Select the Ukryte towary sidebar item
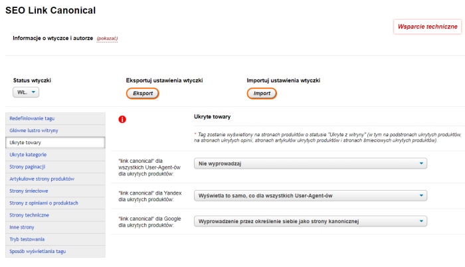The height and width of the screenshot is (267, 465). 26,143
